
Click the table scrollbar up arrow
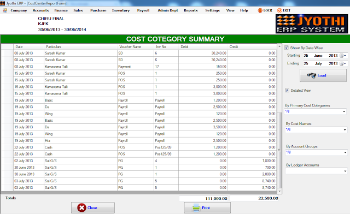(x=279, y=46)
